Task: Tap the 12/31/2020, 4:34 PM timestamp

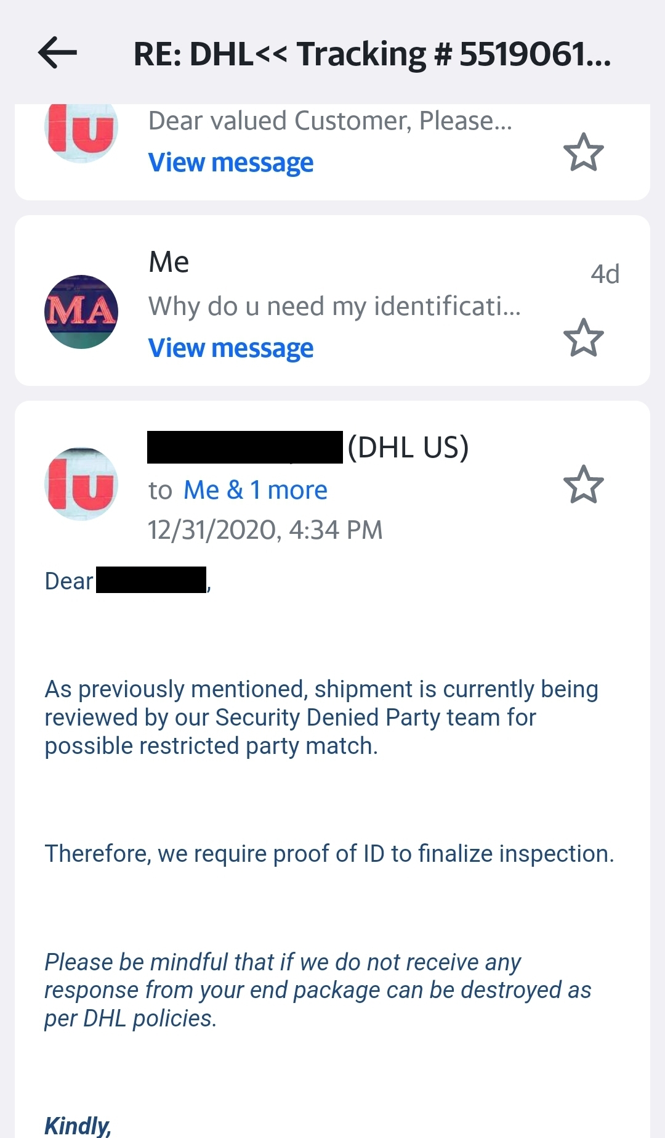Action: point(265,530)
